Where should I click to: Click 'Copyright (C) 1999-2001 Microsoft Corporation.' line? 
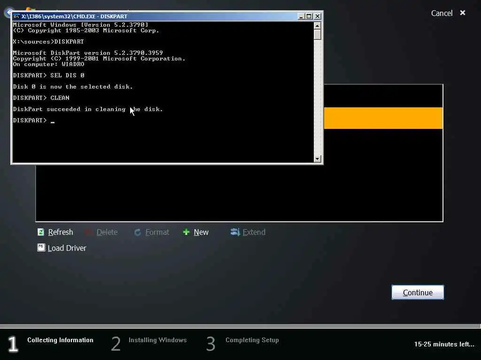tap(99, 59)
